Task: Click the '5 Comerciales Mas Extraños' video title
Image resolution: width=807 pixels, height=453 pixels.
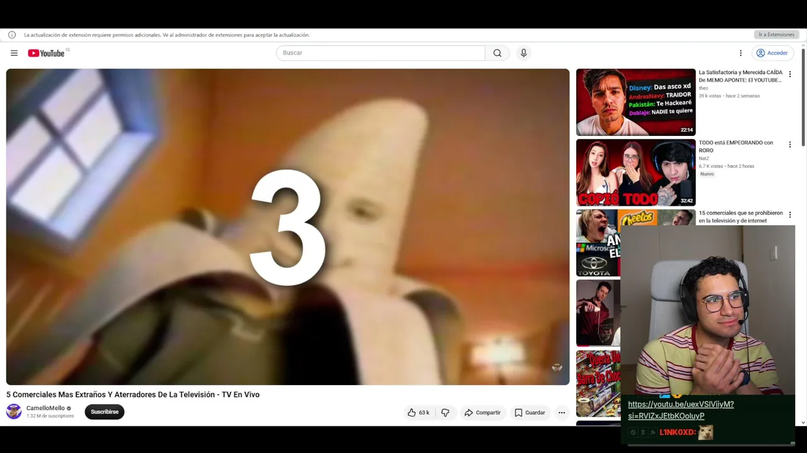Action: point(133,394)
